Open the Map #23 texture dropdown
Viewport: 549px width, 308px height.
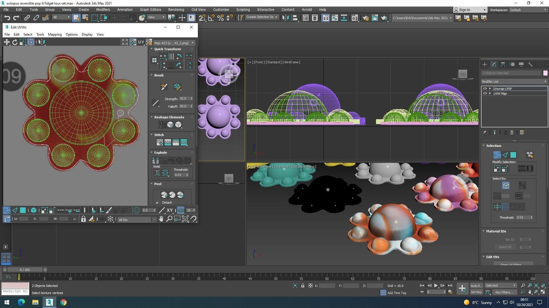[x=174, y=43]
